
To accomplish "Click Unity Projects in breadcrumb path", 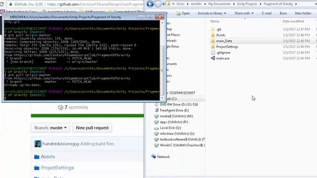I will point(247,4).
